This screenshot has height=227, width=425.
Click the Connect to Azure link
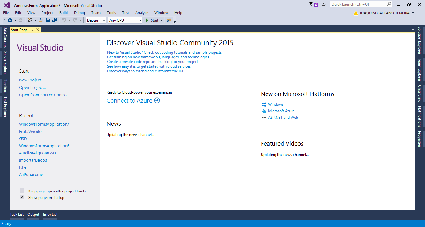click(x=129, y=100)
